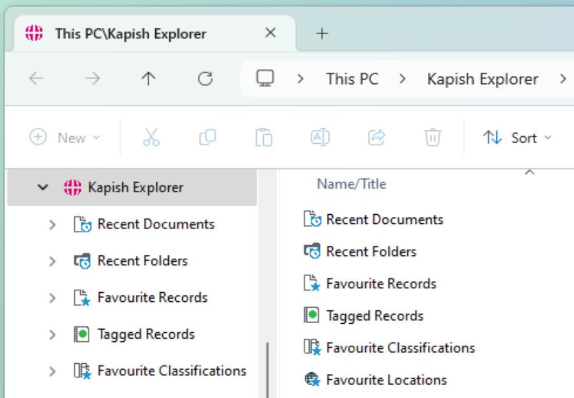Select Tagged Records text in file list
The image size is (574, 398).
pyautogui.click(x=375, y=316)
